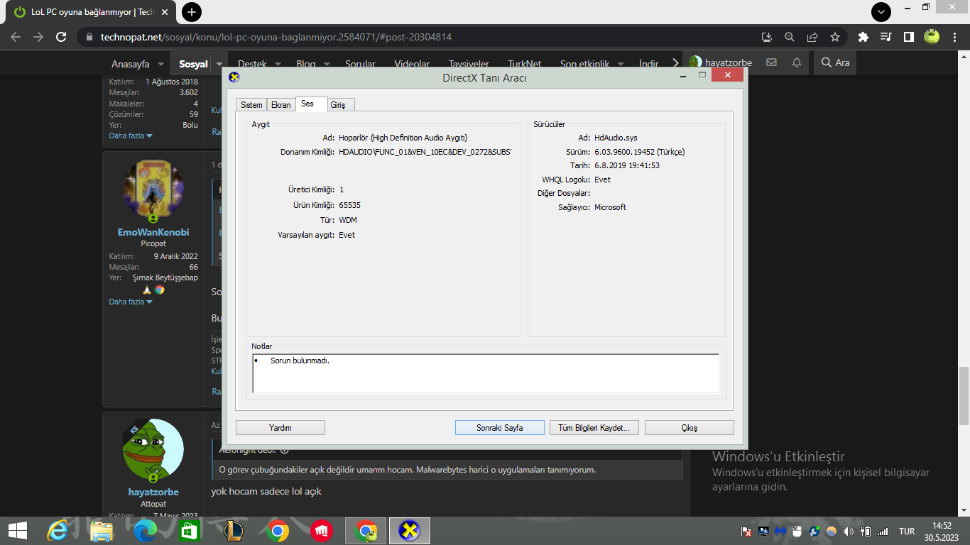Click inside the Notlar text box
This screenshot has height=545, width=970.
486,373
